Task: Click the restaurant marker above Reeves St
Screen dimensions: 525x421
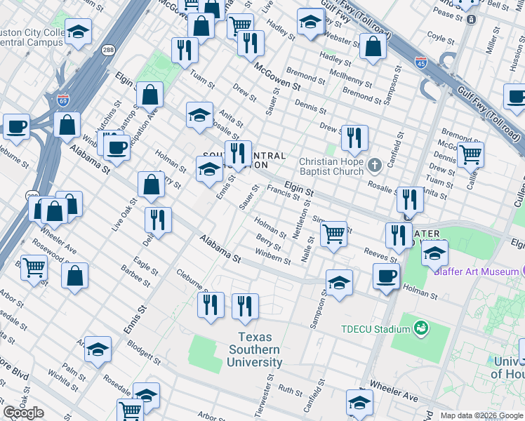Action: 399,237
